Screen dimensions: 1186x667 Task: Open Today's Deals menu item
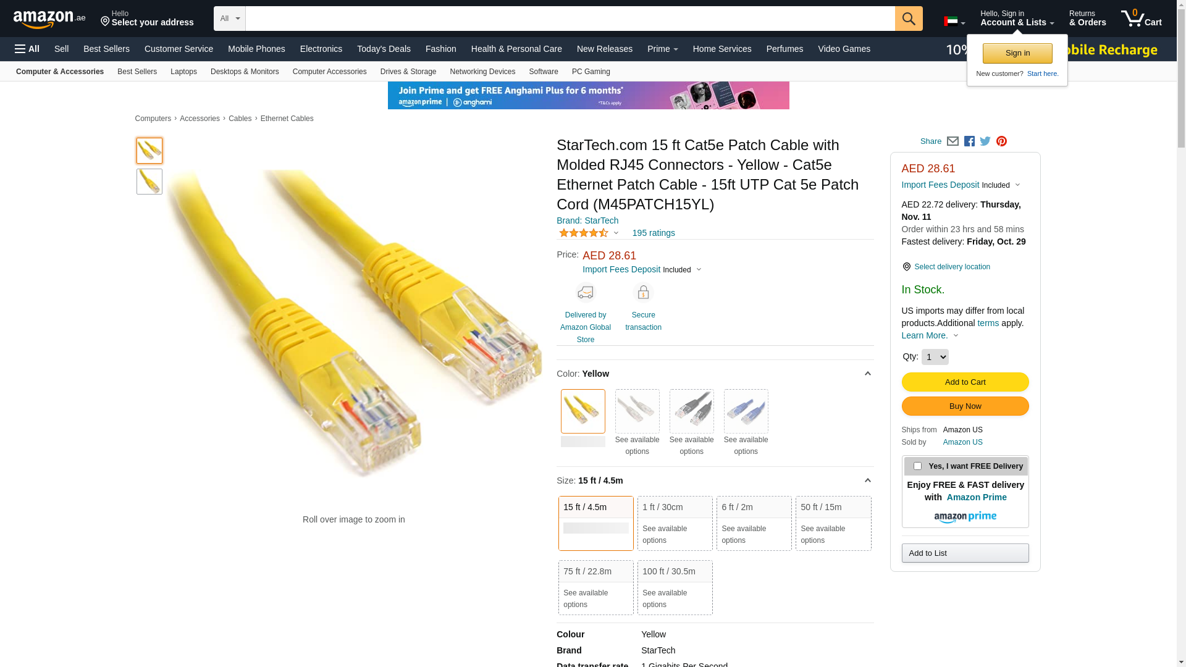pos(384,49)
